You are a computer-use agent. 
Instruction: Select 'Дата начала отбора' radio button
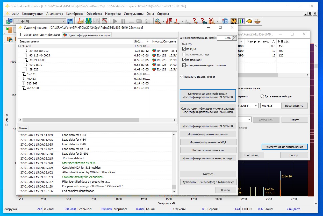[x=262, y=96]
